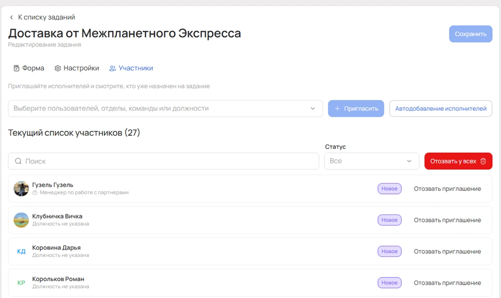This screenshot has width=501, height=298.
Task: Click the Настройки gear icon
Action: (58, 68)
